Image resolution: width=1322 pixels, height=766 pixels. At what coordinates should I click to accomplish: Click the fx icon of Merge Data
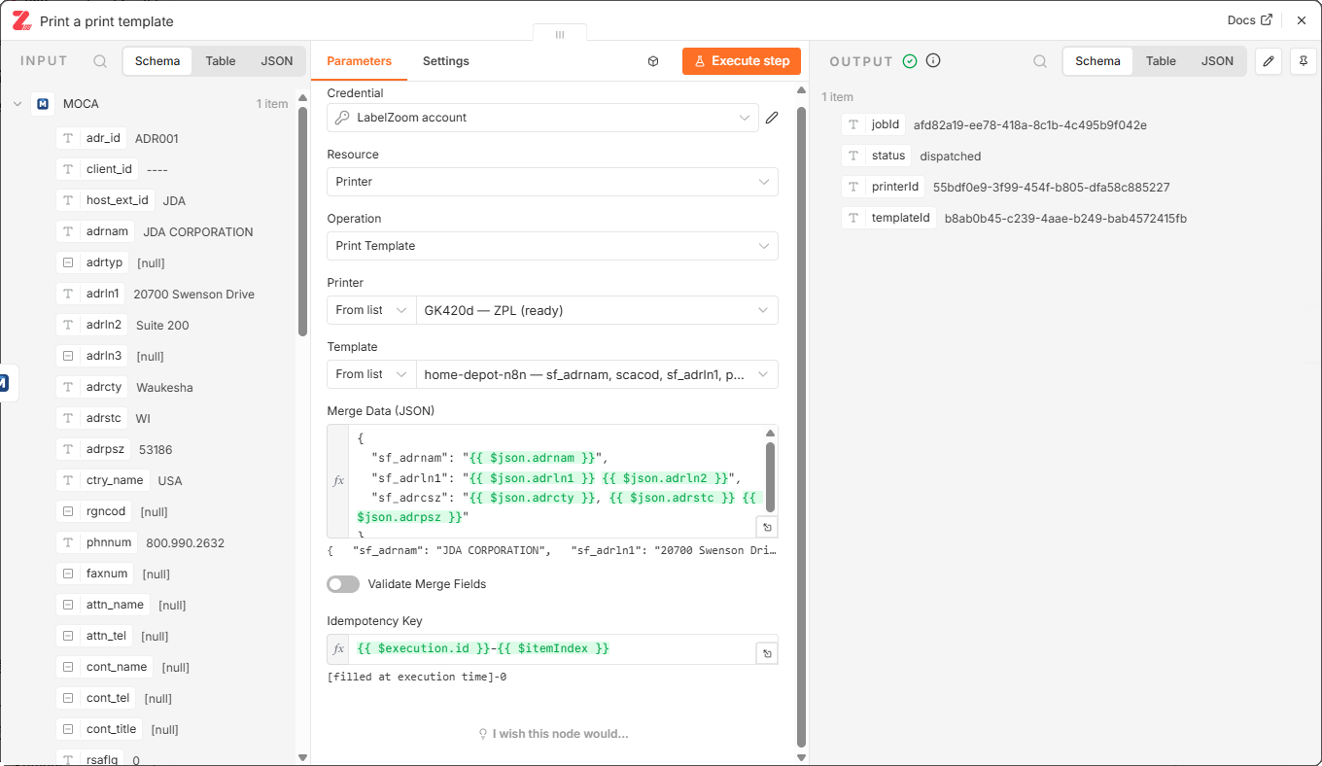338,481
